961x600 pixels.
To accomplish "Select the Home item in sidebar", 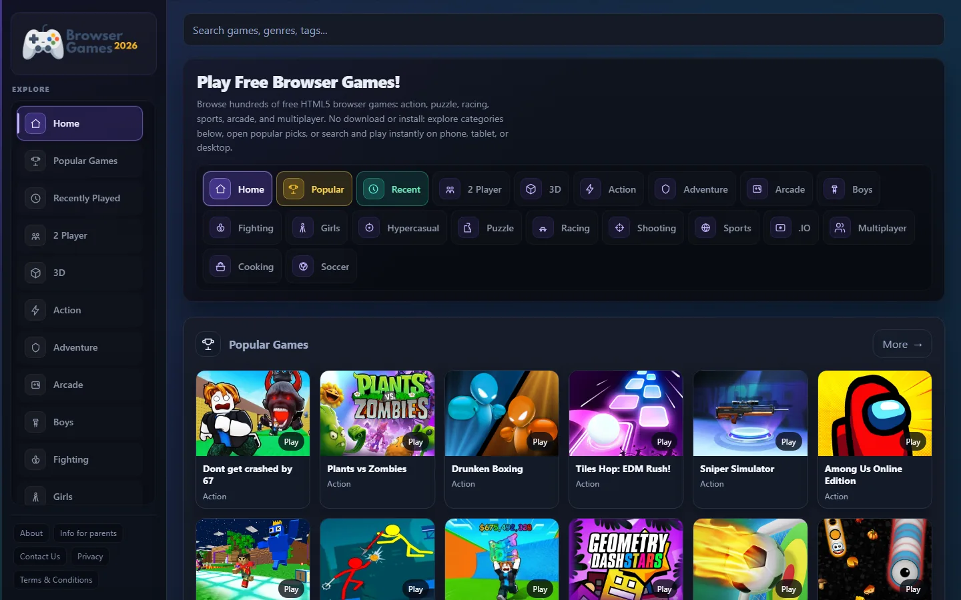I will point(80,123).
